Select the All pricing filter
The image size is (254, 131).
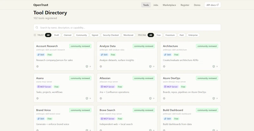tap(150, 35)
